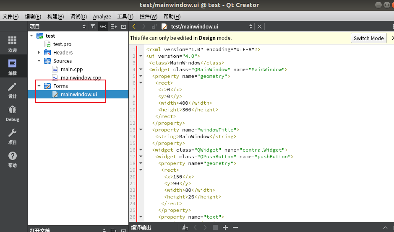Select mainwindow.ui under Forms

(x=78, y=94)
